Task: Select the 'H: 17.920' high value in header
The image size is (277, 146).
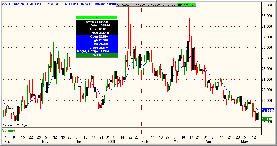Action: [139, 4]
